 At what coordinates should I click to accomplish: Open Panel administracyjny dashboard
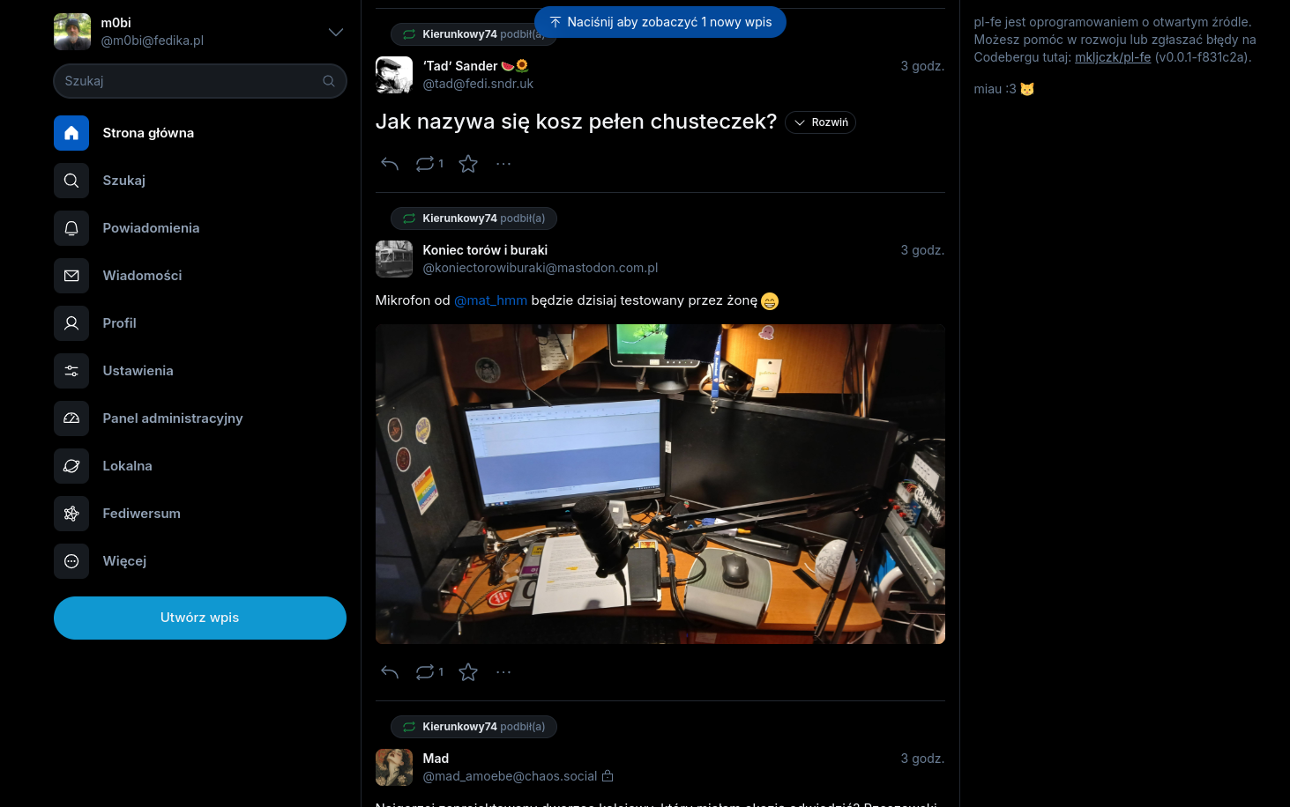(x=172, y=418)
